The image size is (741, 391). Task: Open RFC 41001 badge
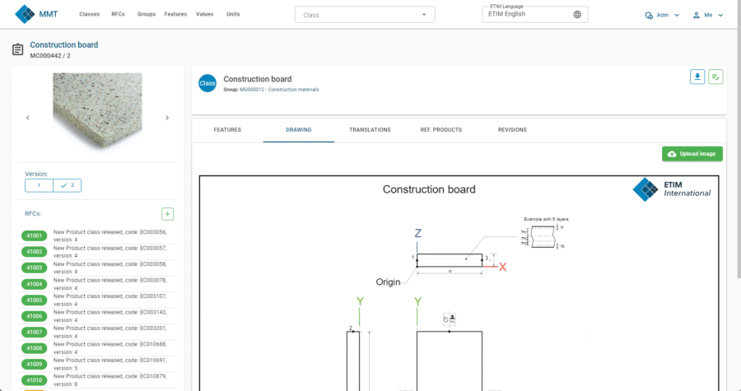pos(35,236)
